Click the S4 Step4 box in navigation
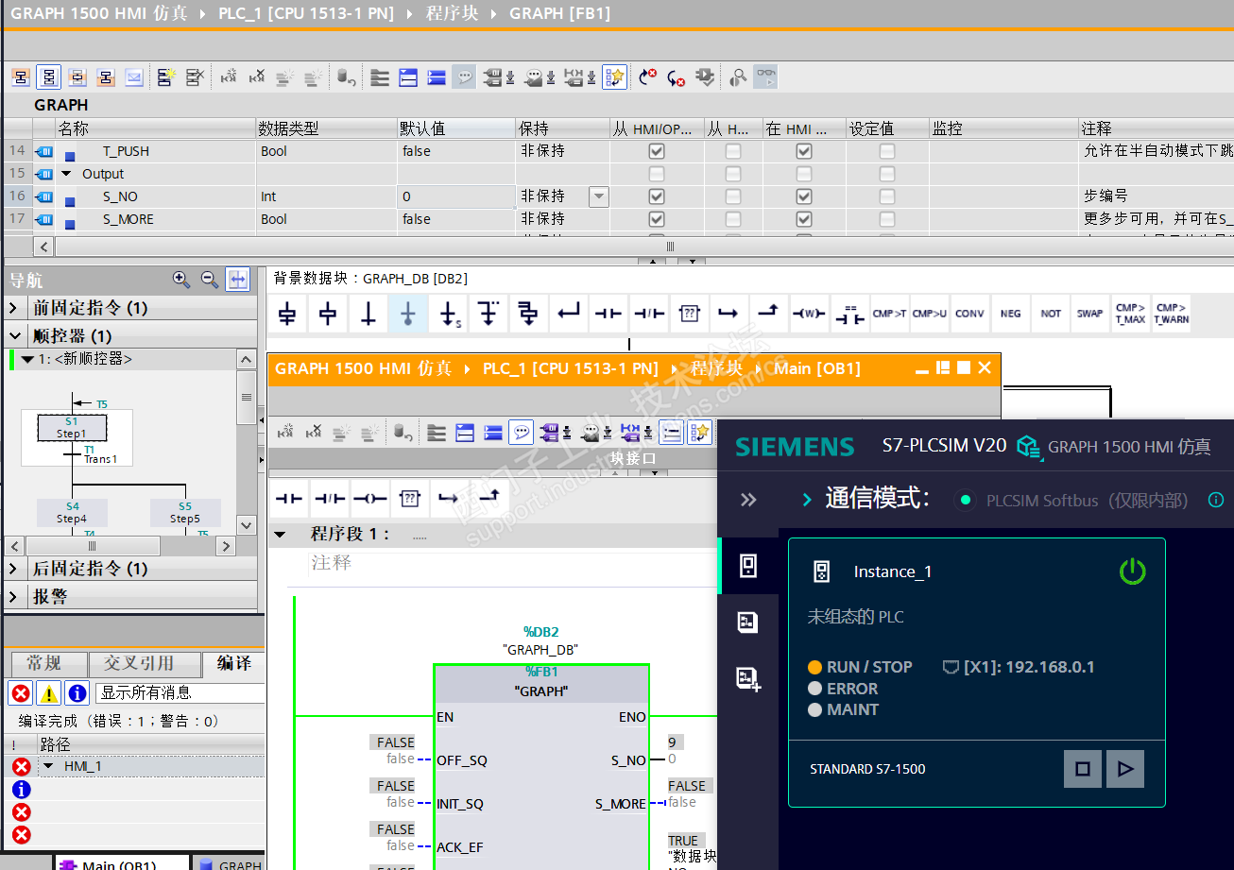1234x870 pixels. pyautogui.click(x=72, y=512)
